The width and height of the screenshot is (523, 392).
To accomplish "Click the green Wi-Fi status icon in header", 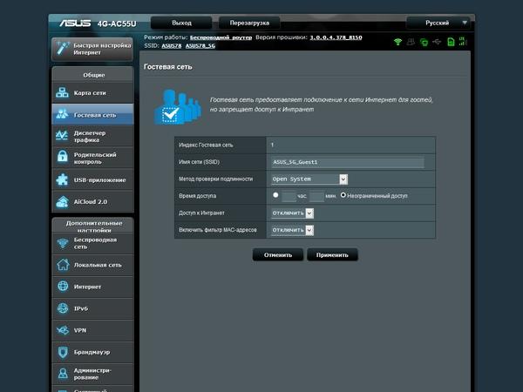I will (x=397, y=42).
